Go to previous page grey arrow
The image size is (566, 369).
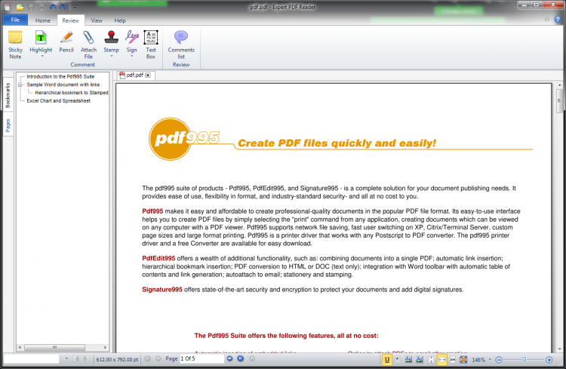click(158, 358)
